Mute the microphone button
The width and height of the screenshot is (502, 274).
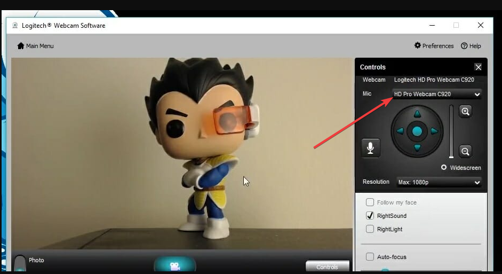tap(371, 148)
